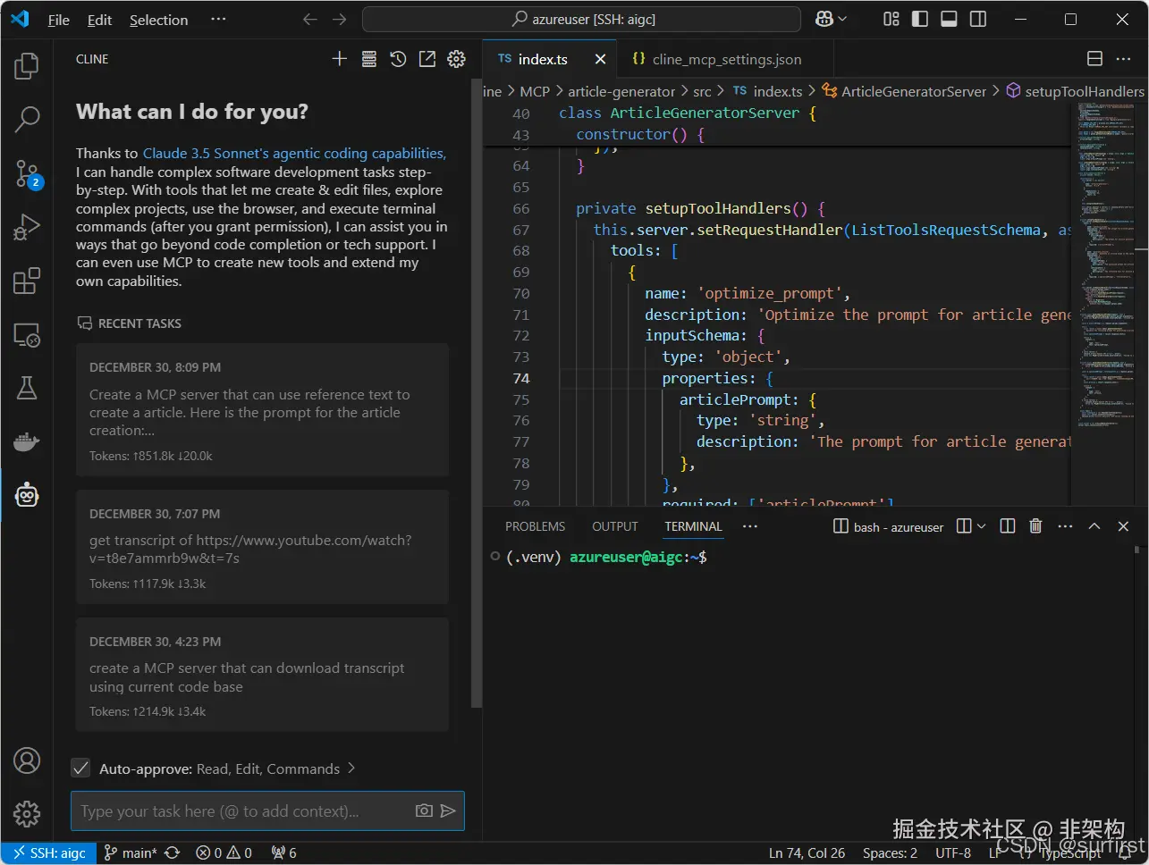This screenshot has height=865, width=1149.
Task: Toggle the primary side bar layout button
Action: (919, 19)
